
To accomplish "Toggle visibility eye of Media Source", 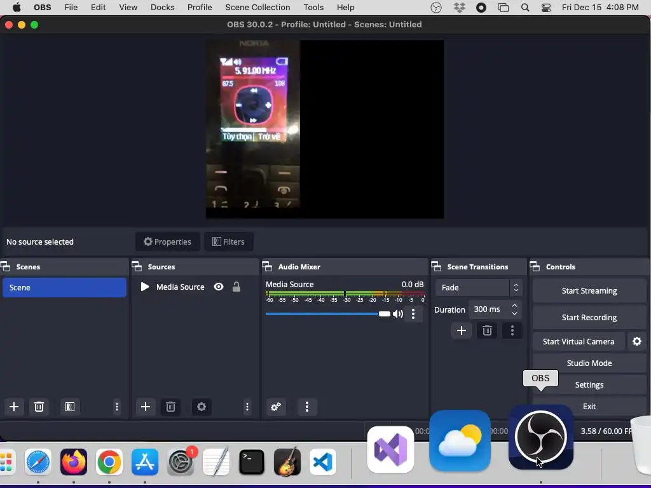I will click(x=219, y=287).
